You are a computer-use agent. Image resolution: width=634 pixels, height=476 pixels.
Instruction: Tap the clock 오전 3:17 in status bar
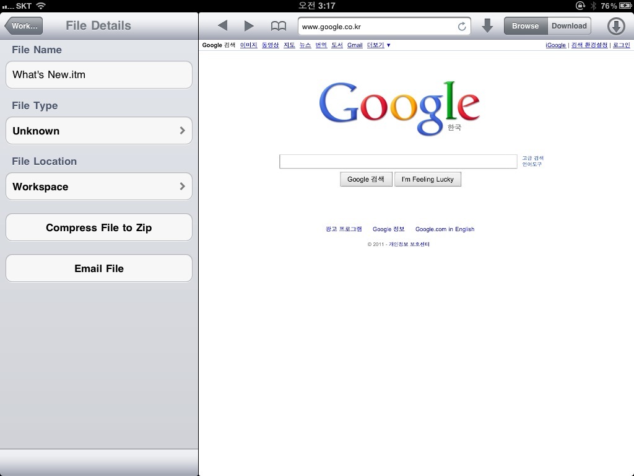[316, 6]
